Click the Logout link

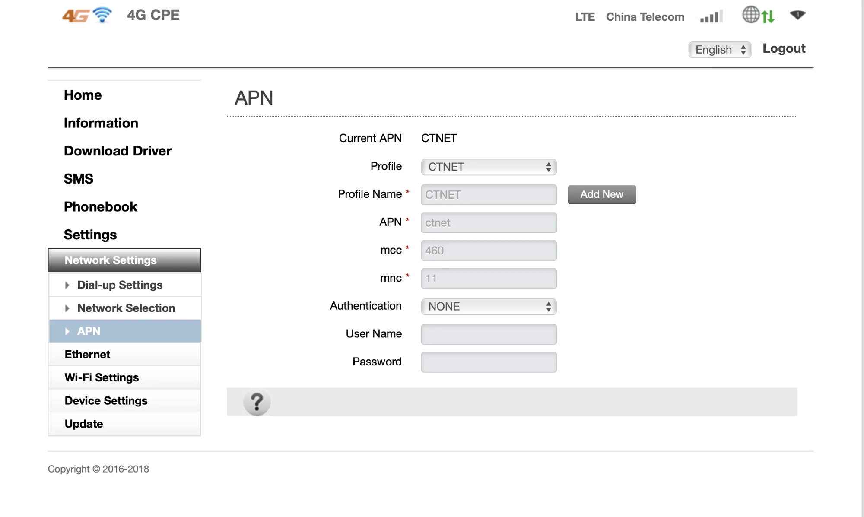click(x=784, y=48)
